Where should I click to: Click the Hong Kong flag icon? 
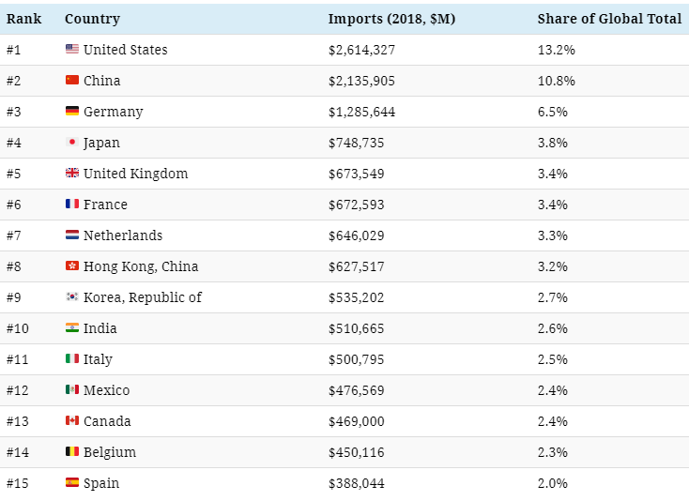pos(72,266)
